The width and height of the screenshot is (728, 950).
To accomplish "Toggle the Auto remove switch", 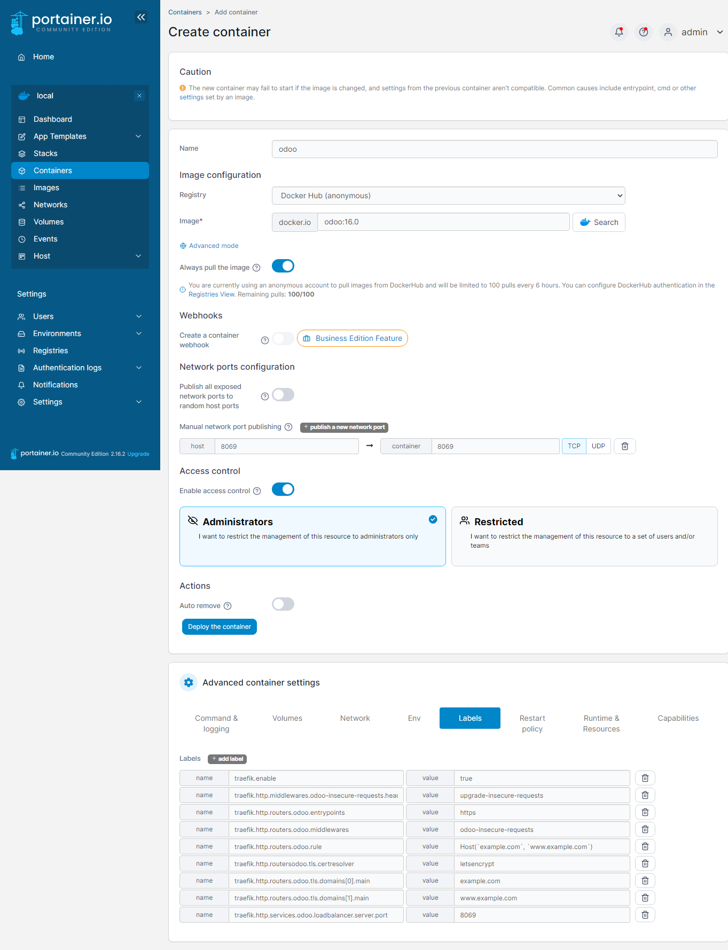I will [283, 604].
